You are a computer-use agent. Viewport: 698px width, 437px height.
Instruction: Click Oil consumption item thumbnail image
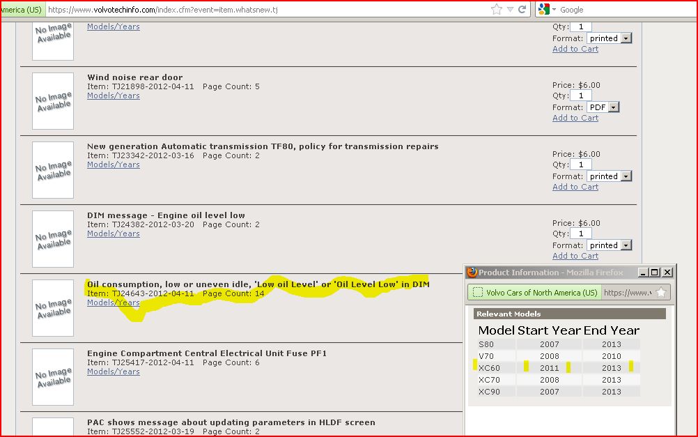tap(53, 308)
